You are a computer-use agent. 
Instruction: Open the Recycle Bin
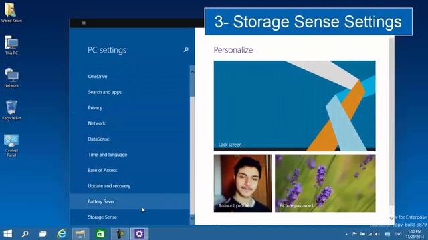pyautogui.click(x=11, y=110)
